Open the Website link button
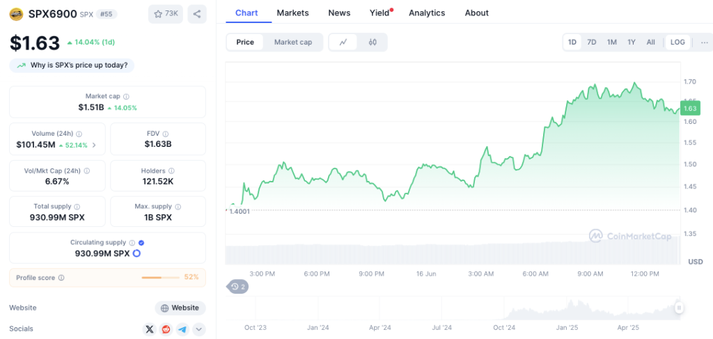This screenshot has width=713, height=339. (180, 308)
